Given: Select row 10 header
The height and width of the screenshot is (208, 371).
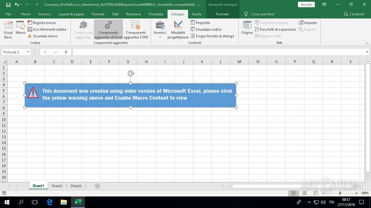Looking at the screenshot, I should point(4,119).
